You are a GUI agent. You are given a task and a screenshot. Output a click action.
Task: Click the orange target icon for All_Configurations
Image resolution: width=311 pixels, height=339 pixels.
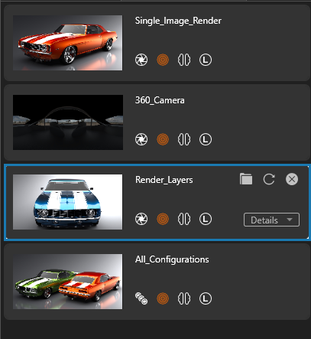click(x=163, y=298)
